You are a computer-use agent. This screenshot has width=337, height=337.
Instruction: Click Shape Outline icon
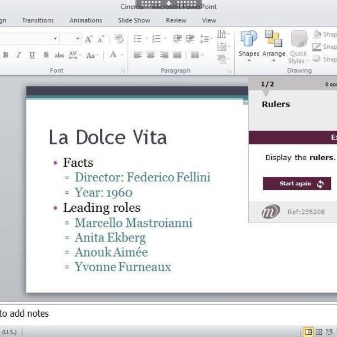(x=317, y=47)
